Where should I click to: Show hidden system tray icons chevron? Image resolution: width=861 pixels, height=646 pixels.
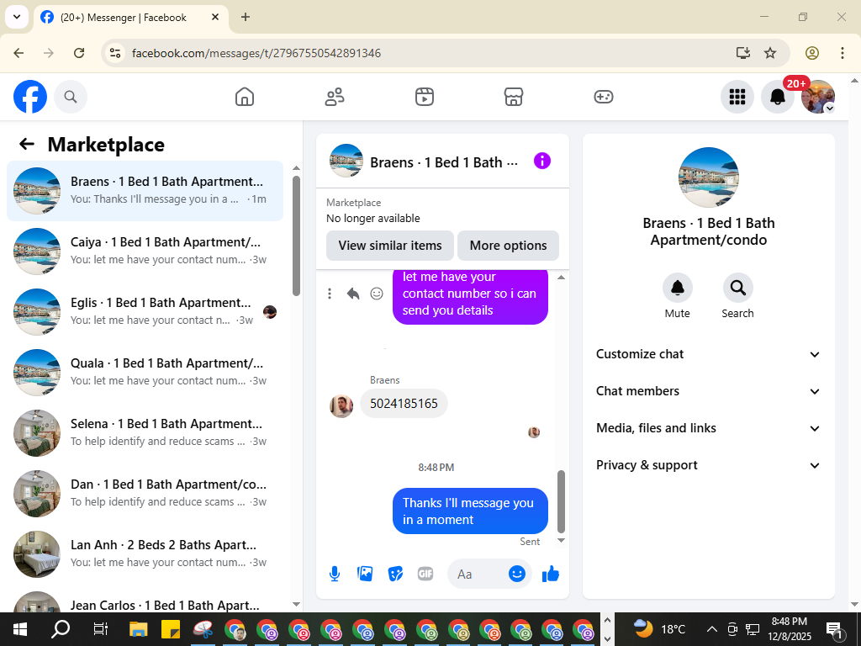(x=711, y=629)
